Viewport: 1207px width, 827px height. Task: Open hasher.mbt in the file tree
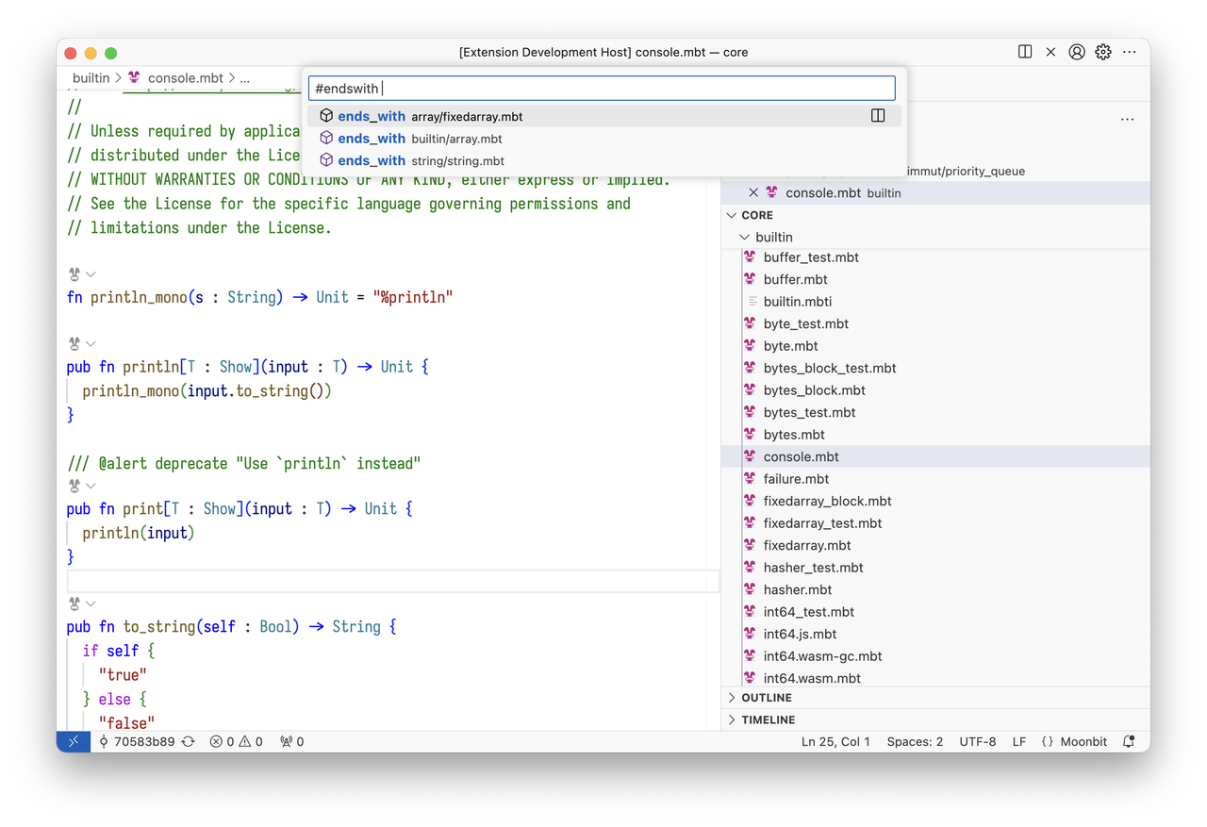coord(797,589)
